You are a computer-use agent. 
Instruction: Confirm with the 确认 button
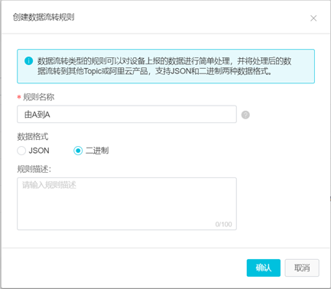(x=264, y=268)
